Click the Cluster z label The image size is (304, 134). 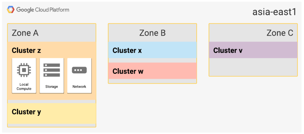pyautogui.click(x=26, y=50)
